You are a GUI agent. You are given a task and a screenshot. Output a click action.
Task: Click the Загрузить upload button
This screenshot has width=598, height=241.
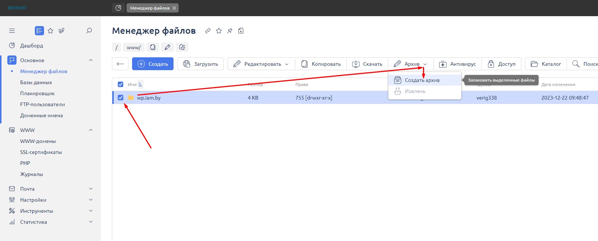coord(200,64)
